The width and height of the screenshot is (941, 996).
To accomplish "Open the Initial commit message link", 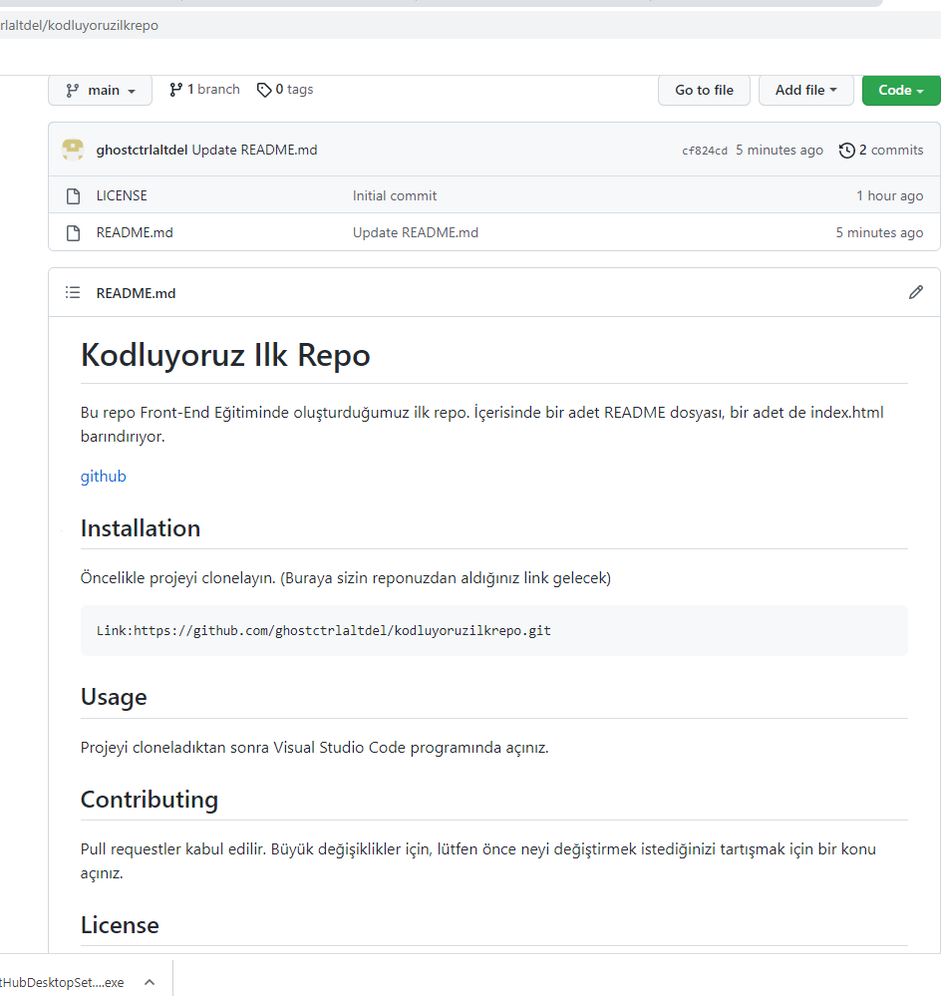I will [395, 195].
